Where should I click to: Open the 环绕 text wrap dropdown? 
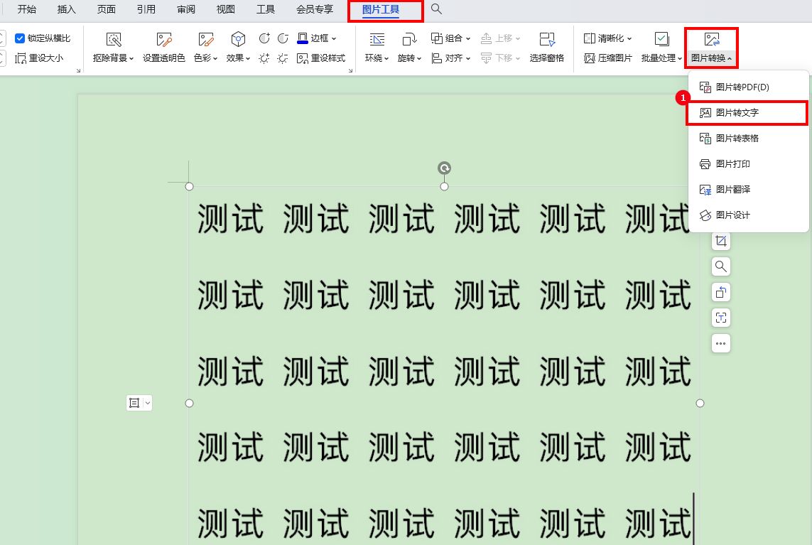pos(377,58)
